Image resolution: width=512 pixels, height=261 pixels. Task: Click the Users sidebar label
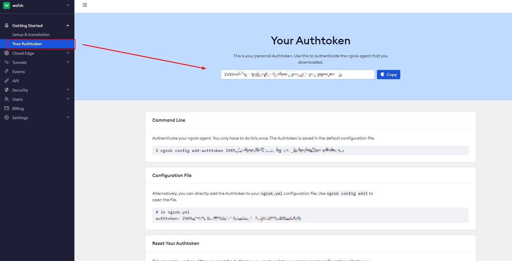(18, 99)
